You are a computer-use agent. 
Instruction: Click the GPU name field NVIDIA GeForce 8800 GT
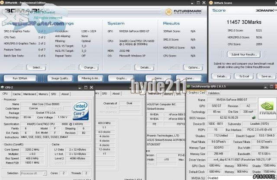tap(232, 100)
